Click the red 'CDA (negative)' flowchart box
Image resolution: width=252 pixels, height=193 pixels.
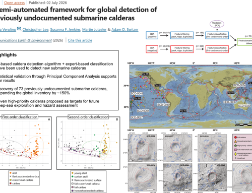coord(152,49)
